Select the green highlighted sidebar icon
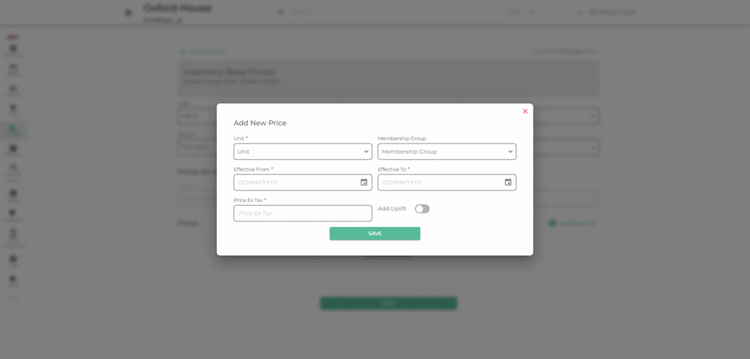Viewport: 750px width, 359px height. (13, 129)
